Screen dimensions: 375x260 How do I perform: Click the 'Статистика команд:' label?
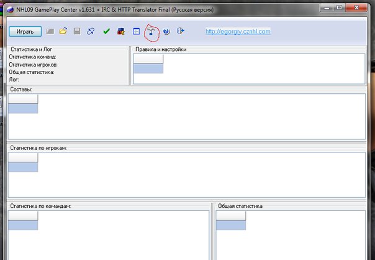click(32, 57)
